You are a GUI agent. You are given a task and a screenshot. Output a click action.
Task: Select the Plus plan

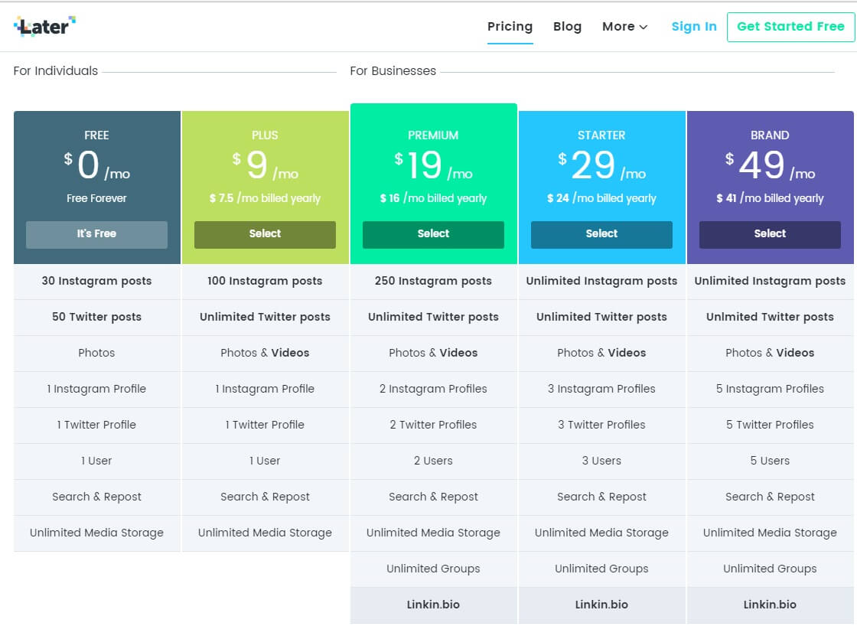(x=265, y=234)
